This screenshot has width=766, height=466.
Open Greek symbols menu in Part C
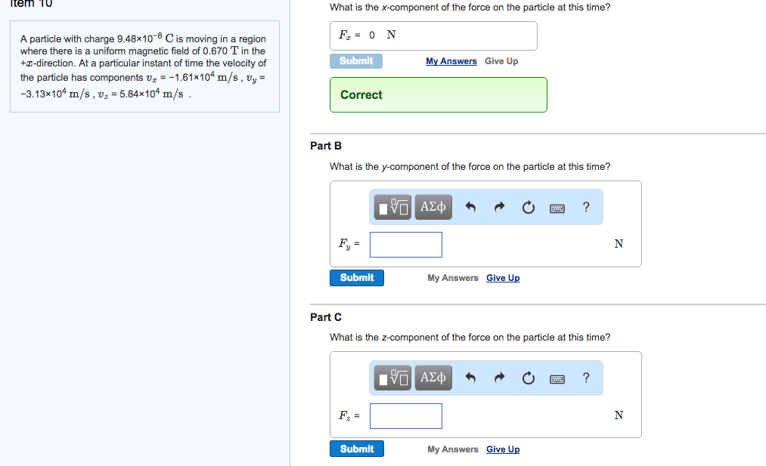[x=433, y=378]
